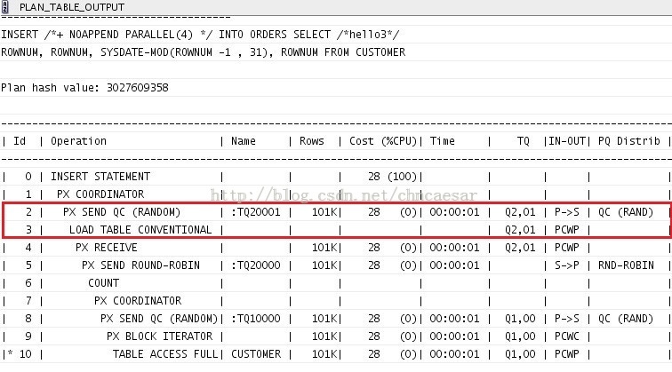Click the 'IN-OUT' column heading text
The height and width of the screenshot is (372, 672).
(567, 141)
